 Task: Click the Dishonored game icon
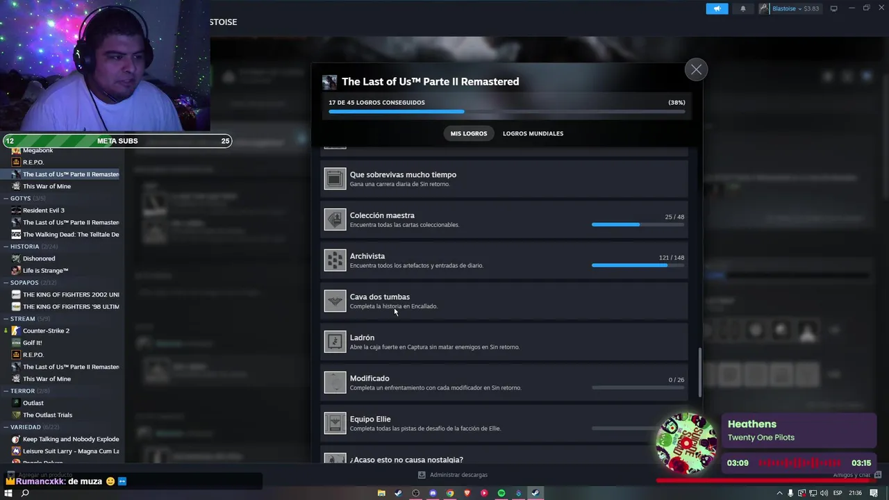click(x=16, y=258)
